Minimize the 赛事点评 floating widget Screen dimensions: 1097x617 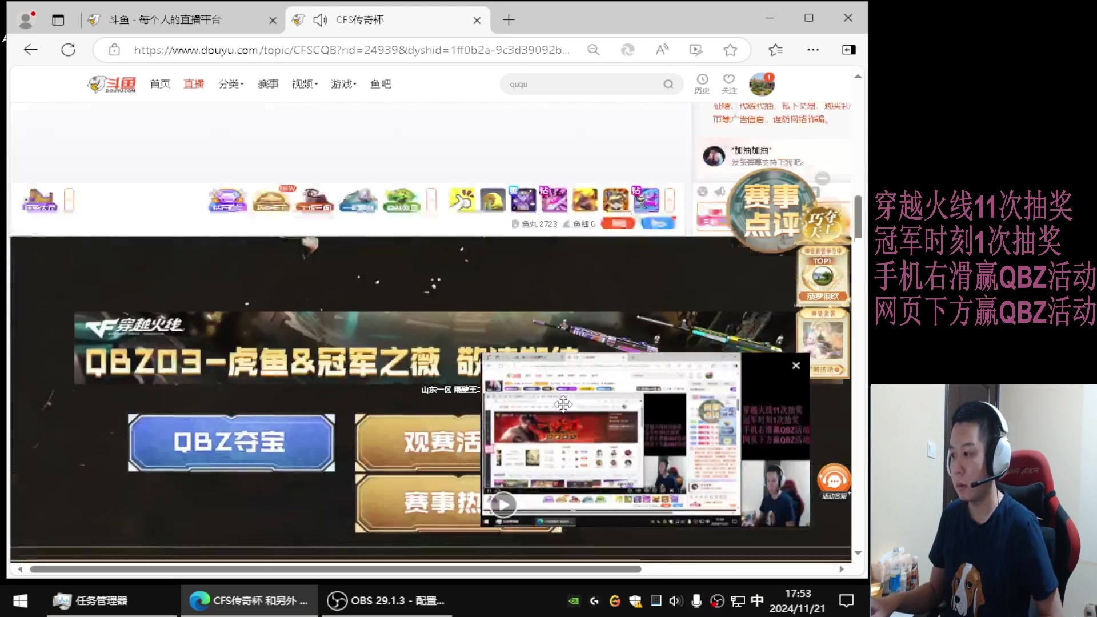pos(822,178)
